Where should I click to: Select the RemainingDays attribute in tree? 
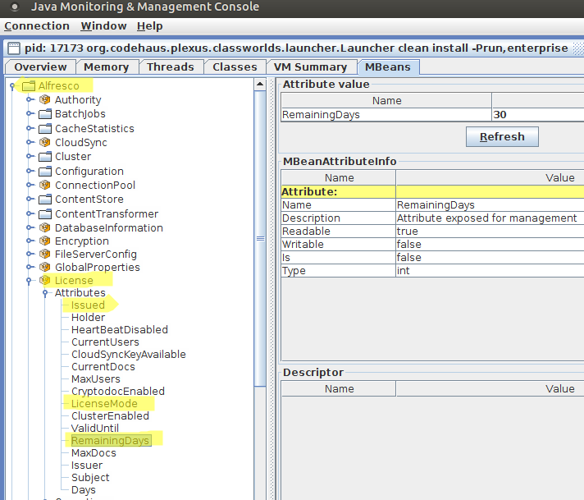pos(111,440)
